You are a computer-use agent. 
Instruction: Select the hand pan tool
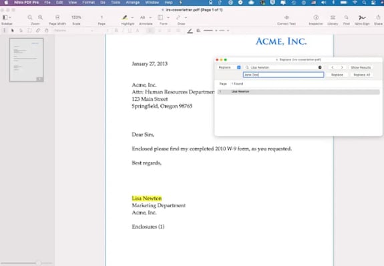click(x=47, y=31)
